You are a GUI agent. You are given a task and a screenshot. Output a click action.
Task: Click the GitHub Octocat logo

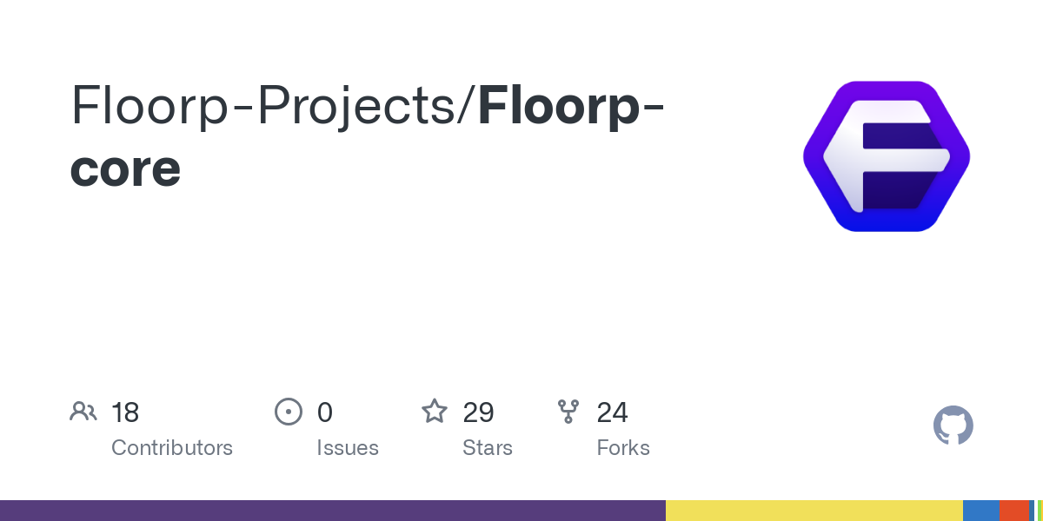[953, 425]
